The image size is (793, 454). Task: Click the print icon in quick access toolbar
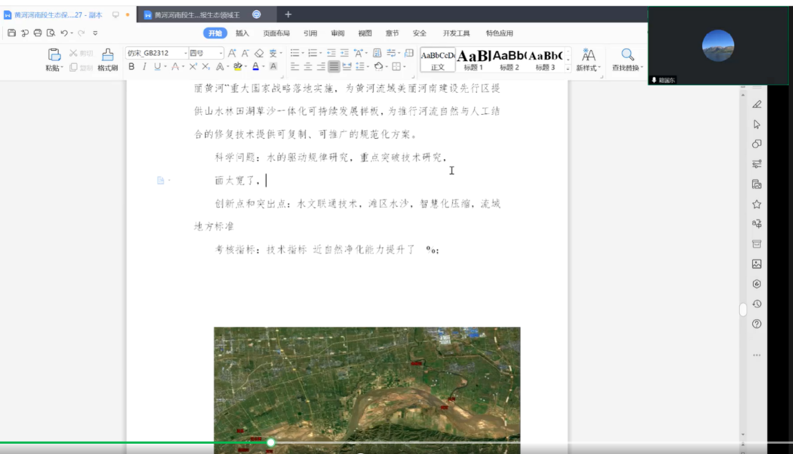coord(38,33)
